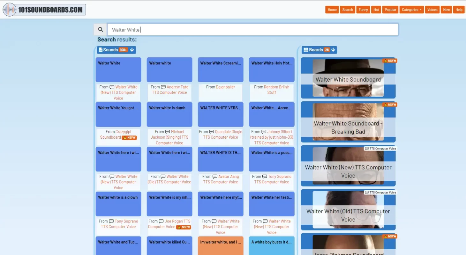Open the Walter White (Old) TTS Computer Voice board
The width and height of the screenshot is (466, 255).
coord(348,210)
